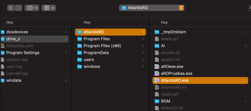Expand the AI folder chevron

[245, 46]
